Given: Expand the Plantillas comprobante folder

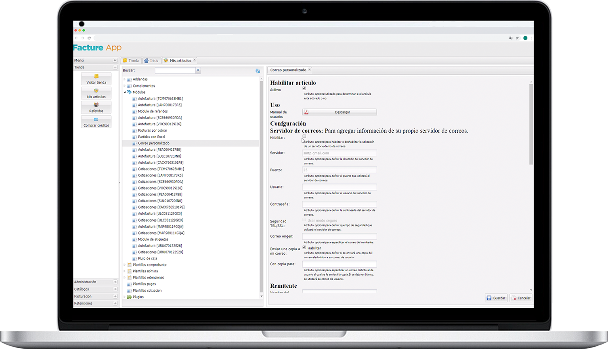Looking at the screenshot, I should coord(125,265).
